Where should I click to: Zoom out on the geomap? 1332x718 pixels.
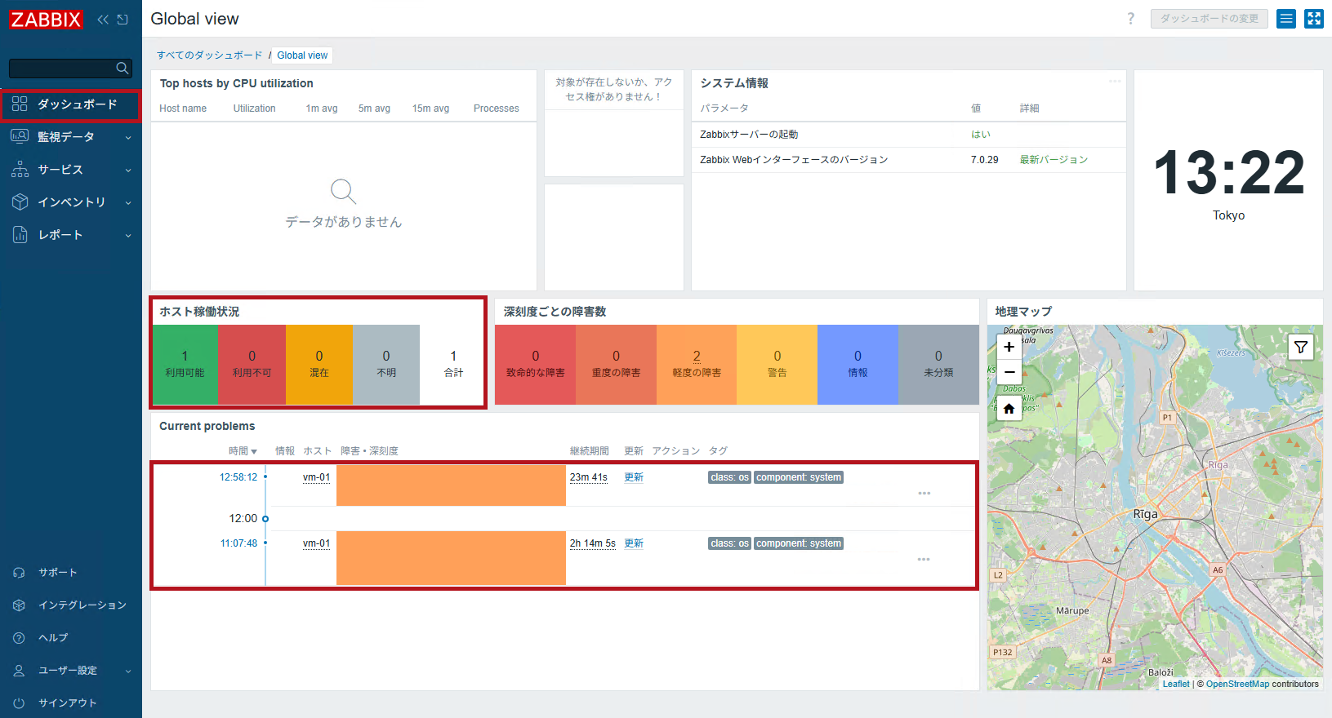[x=1009, y=372]
